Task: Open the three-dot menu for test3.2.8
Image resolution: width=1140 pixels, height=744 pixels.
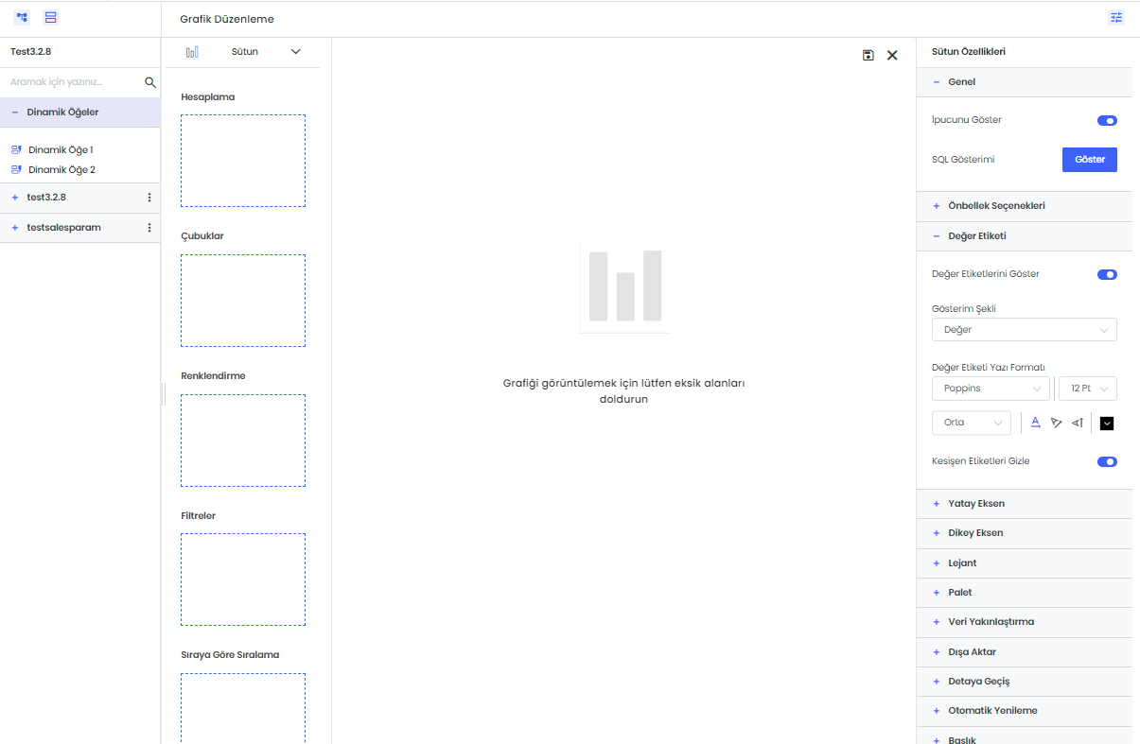Action: [x=149, y=198]
